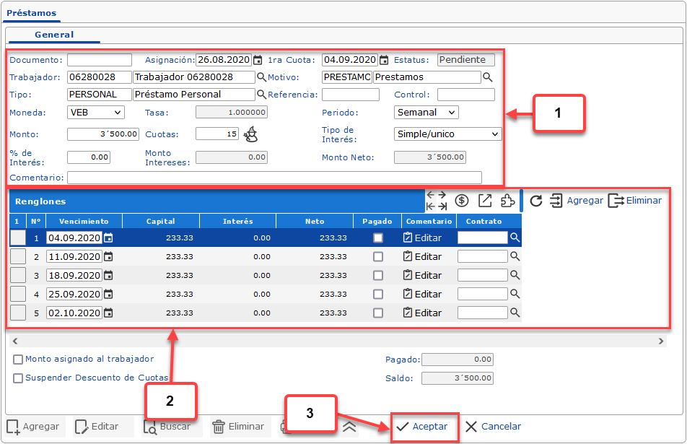Click the horizontal scrollbar right arrow
The height and width of the screenshot is (444, 687).
pos(662,341)
